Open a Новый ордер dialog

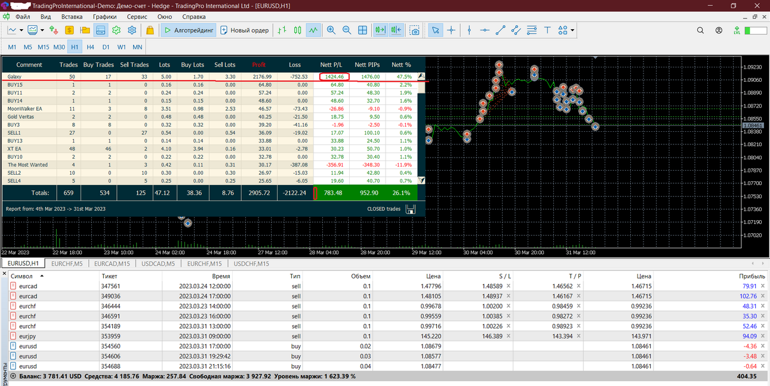coord(245,30)
